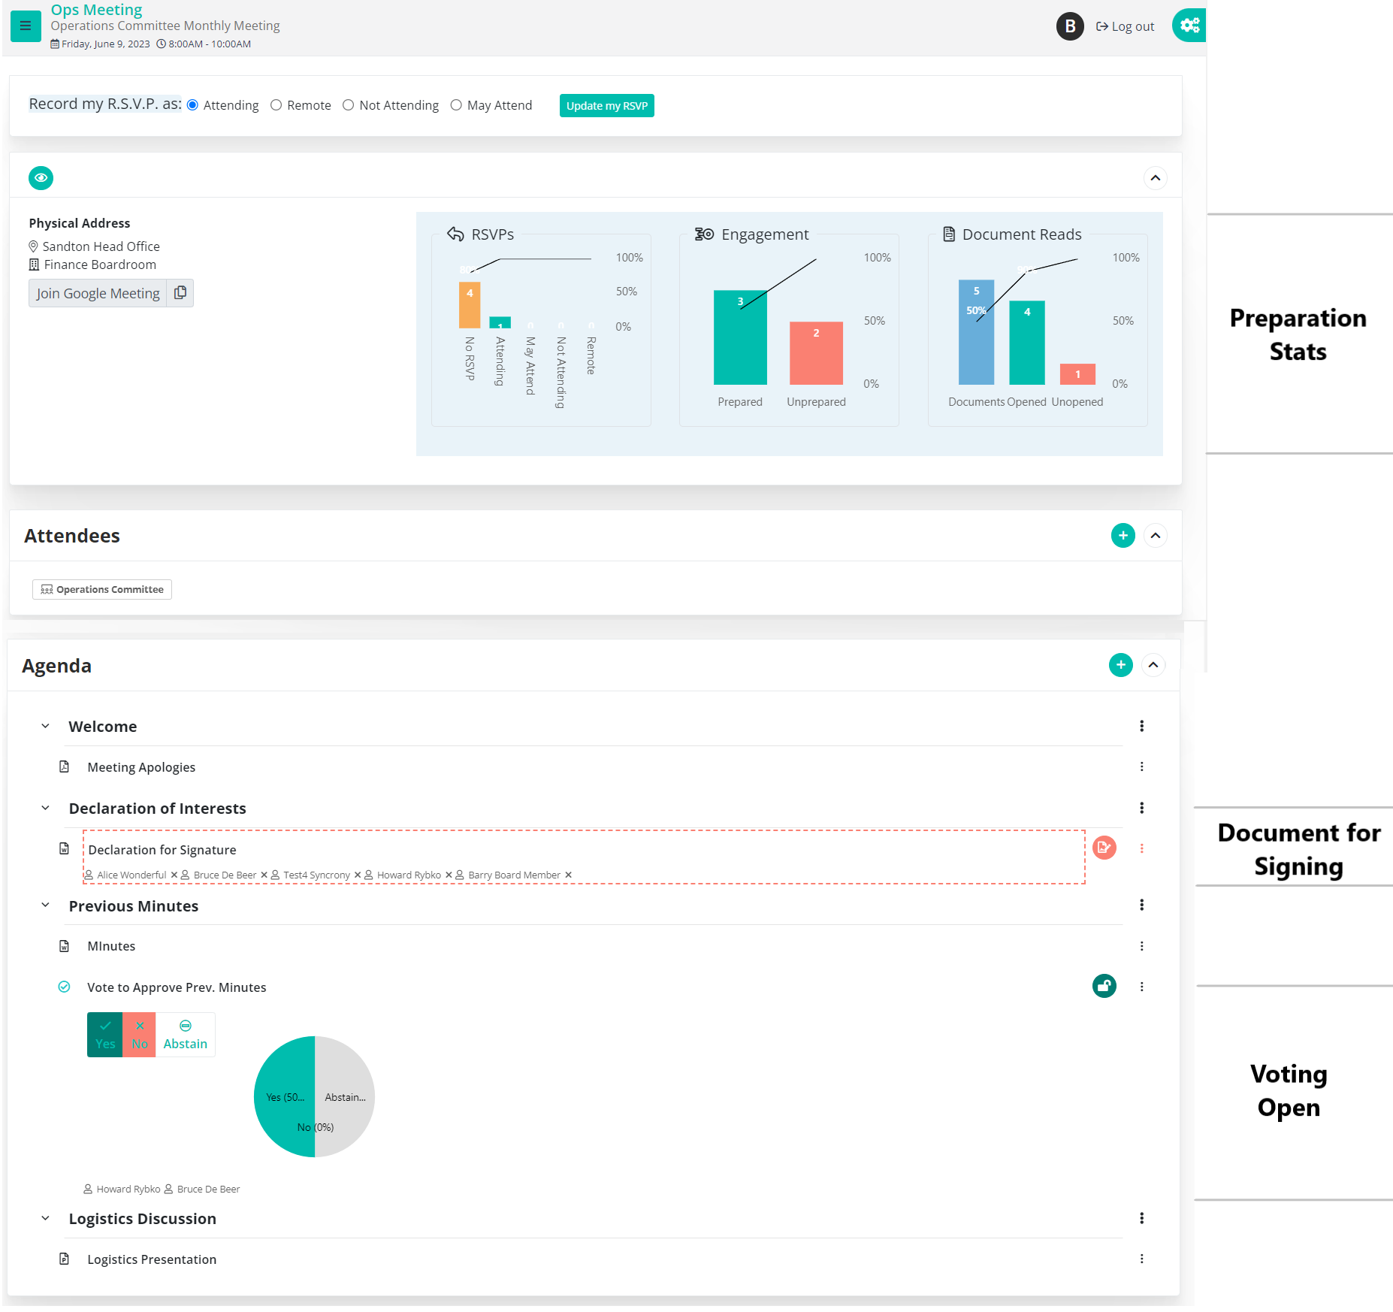This screenshot has width=1393, height=1312.
Task: Click Declaration for Signature file icon
Action: (65, 848)
